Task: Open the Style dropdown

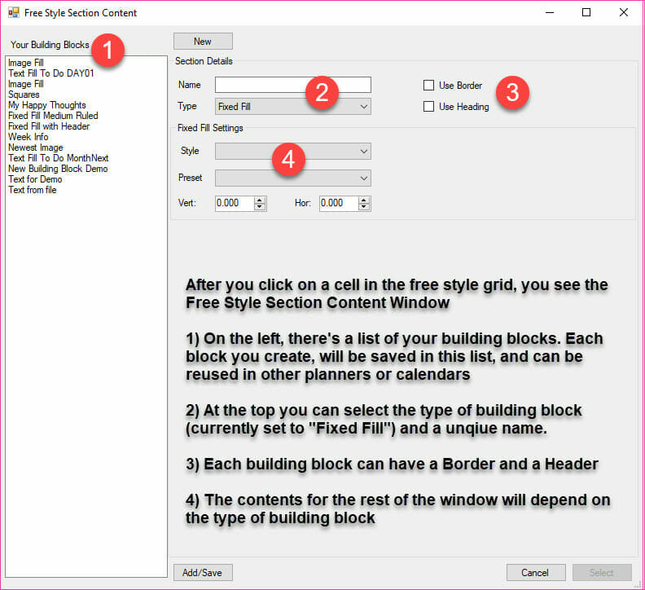Action: point(293,151)
